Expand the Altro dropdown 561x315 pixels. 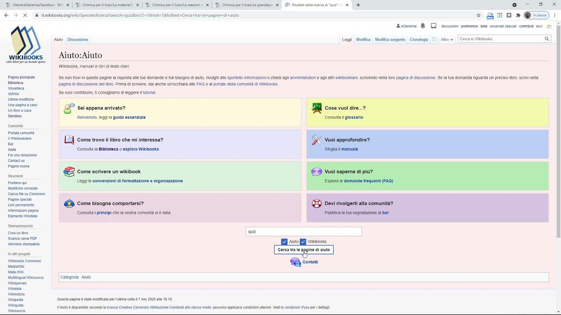[x=447, y=39]
